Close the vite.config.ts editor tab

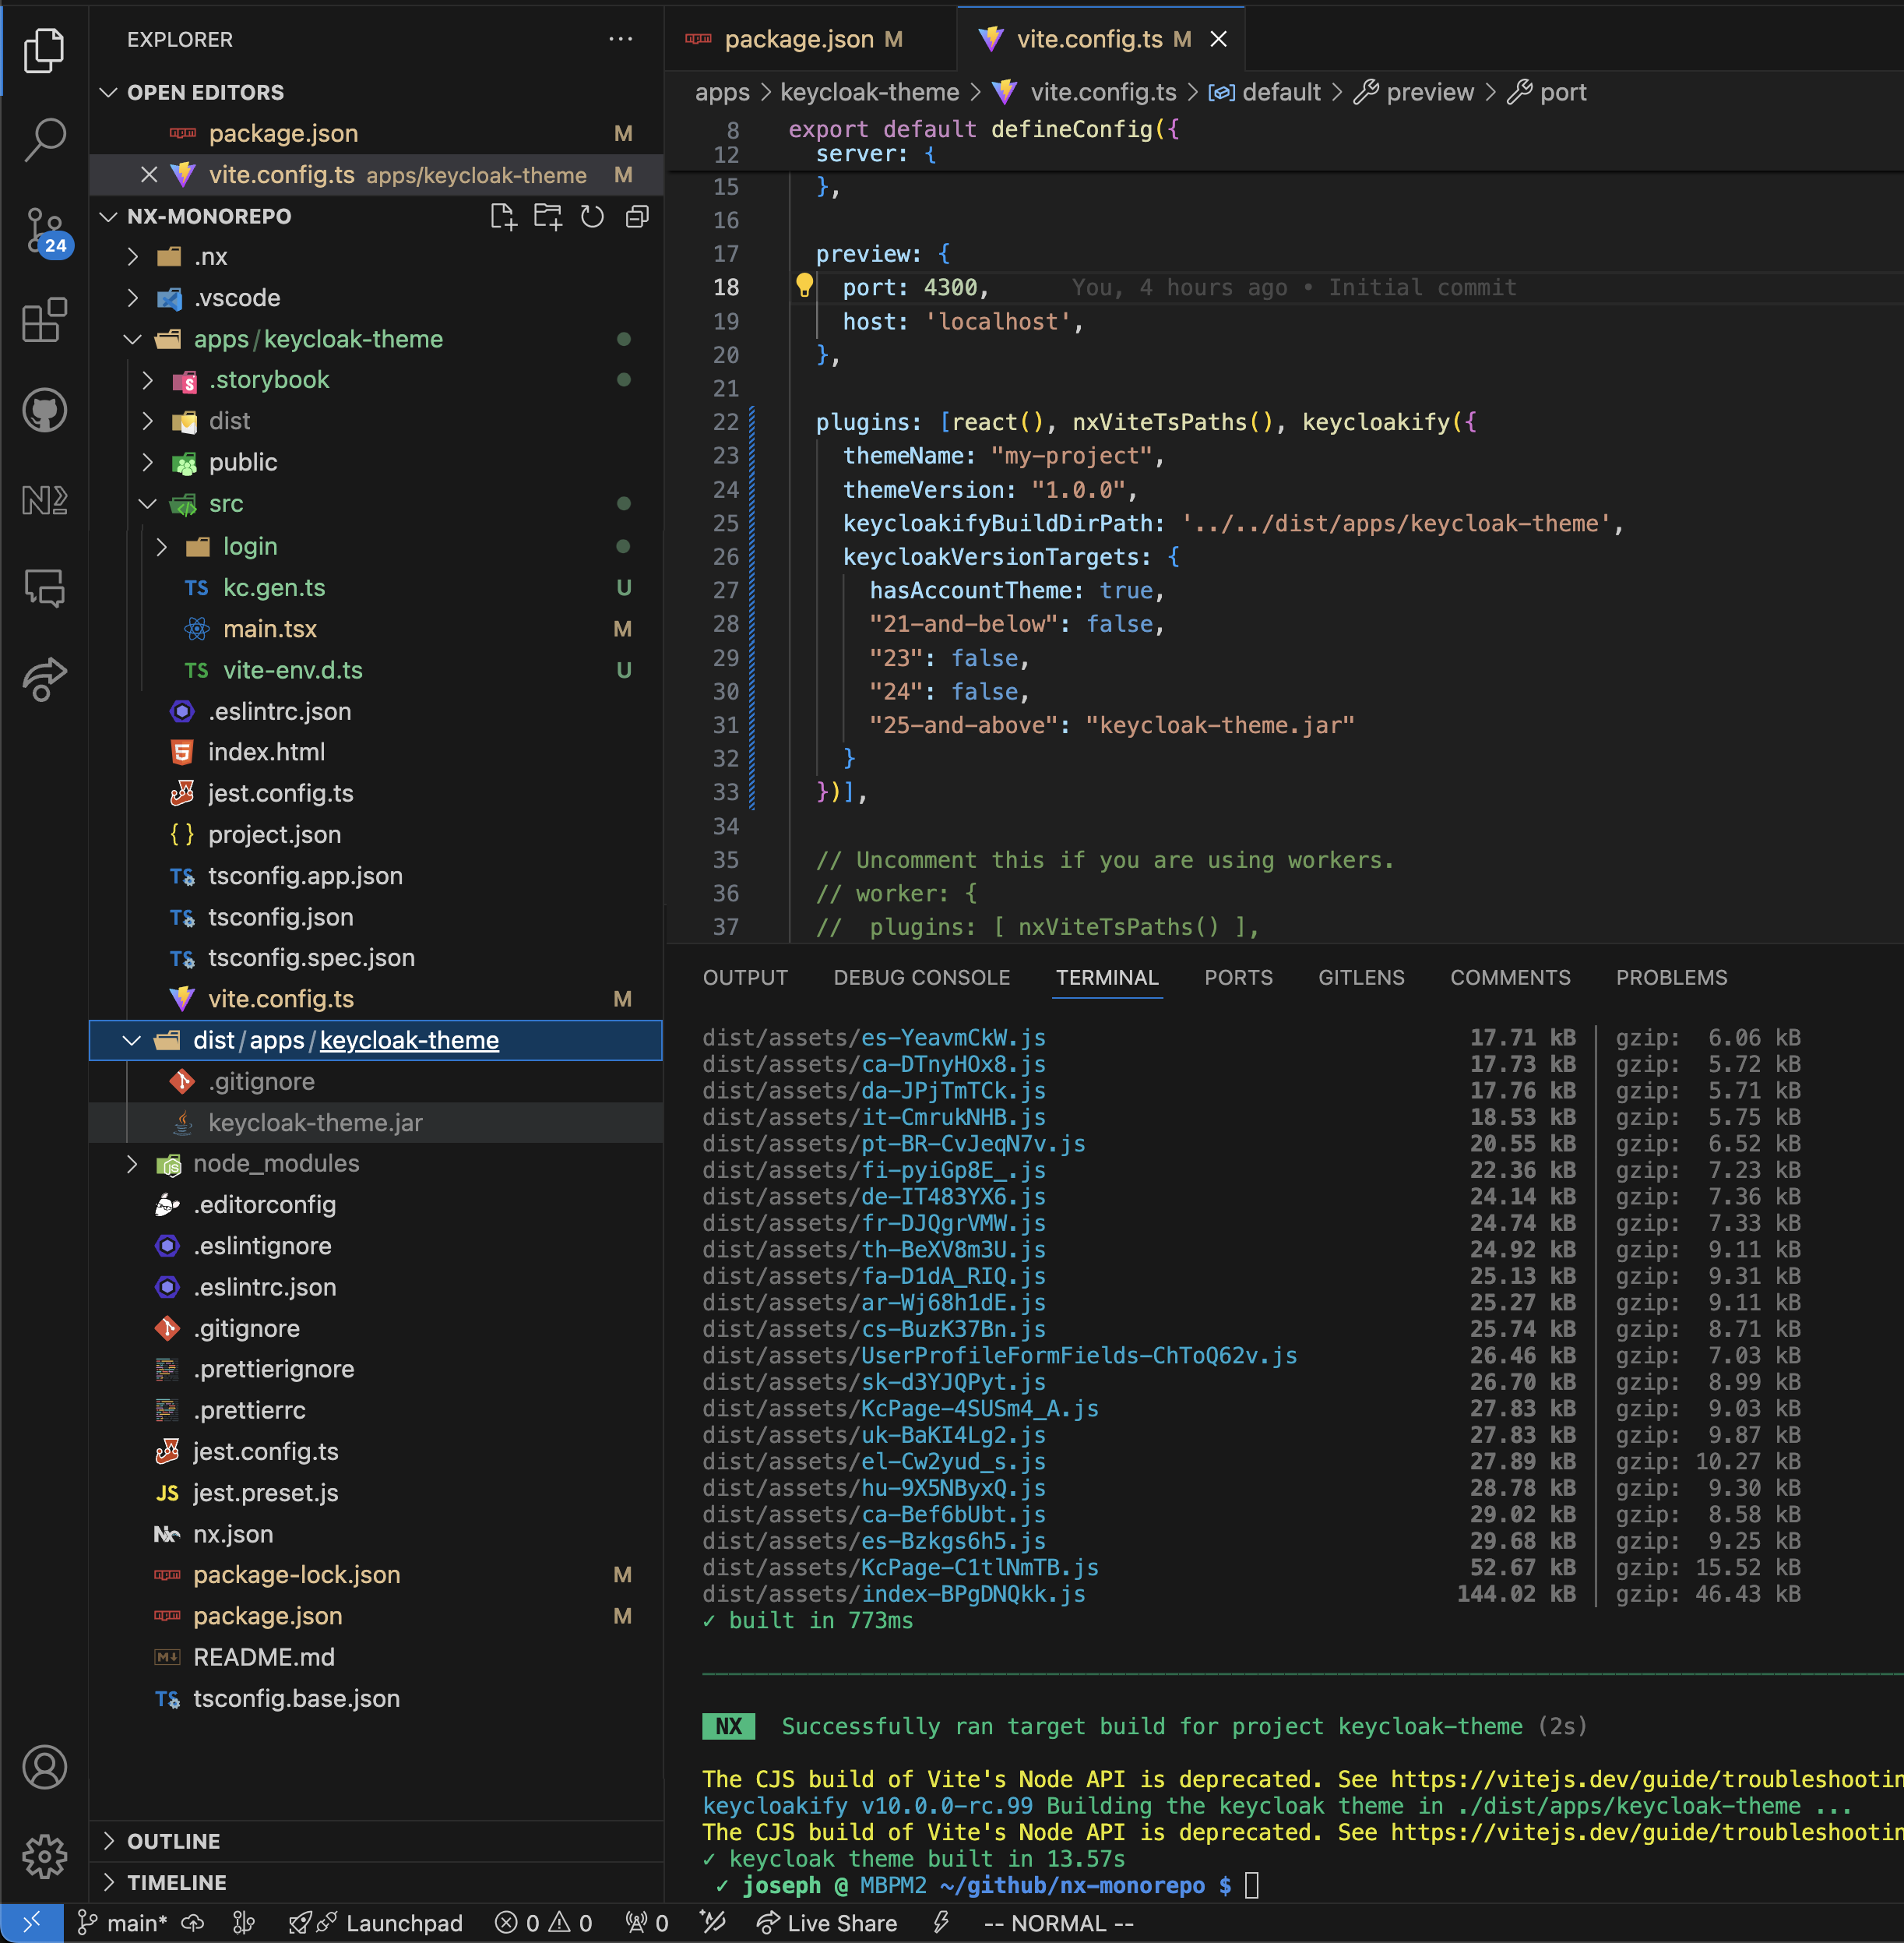(x=1218, y=39)
